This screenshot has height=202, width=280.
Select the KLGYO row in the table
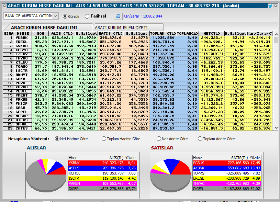pos(138,50)
